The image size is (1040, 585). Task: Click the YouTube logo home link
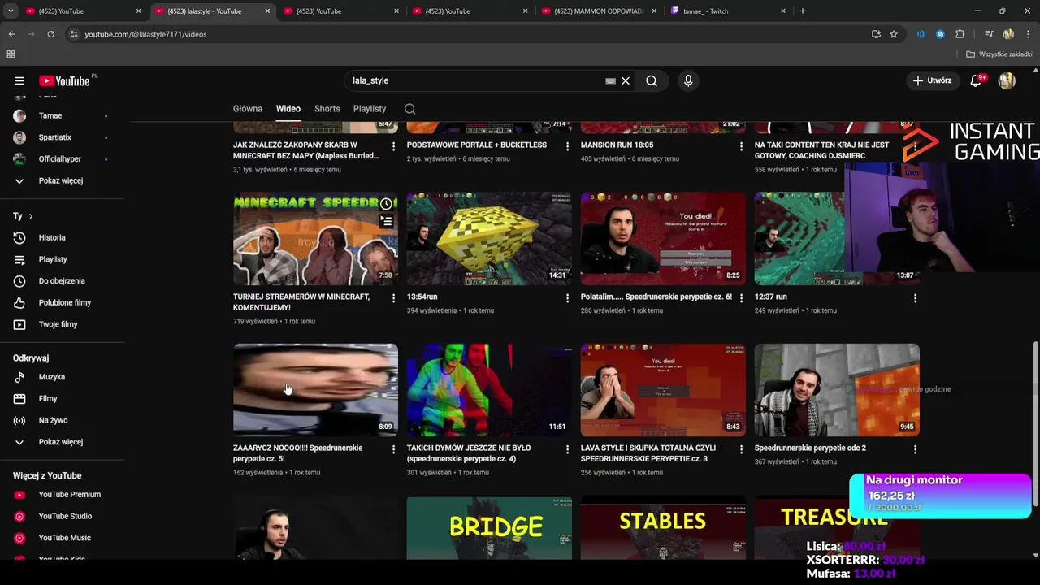tap(64, 80)
